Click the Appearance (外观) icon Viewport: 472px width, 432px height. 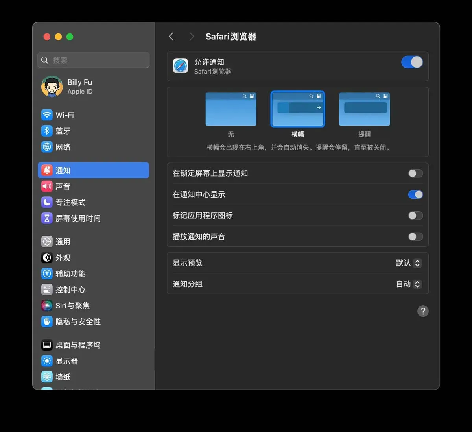47,258
